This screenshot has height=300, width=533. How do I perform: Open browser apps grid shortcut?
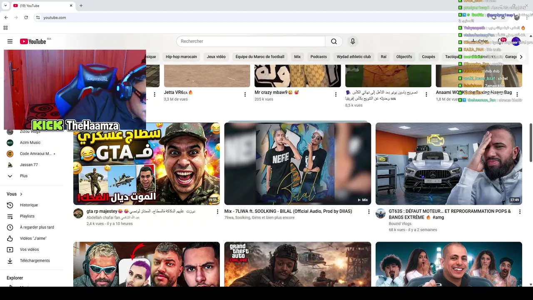pos(5,28)
